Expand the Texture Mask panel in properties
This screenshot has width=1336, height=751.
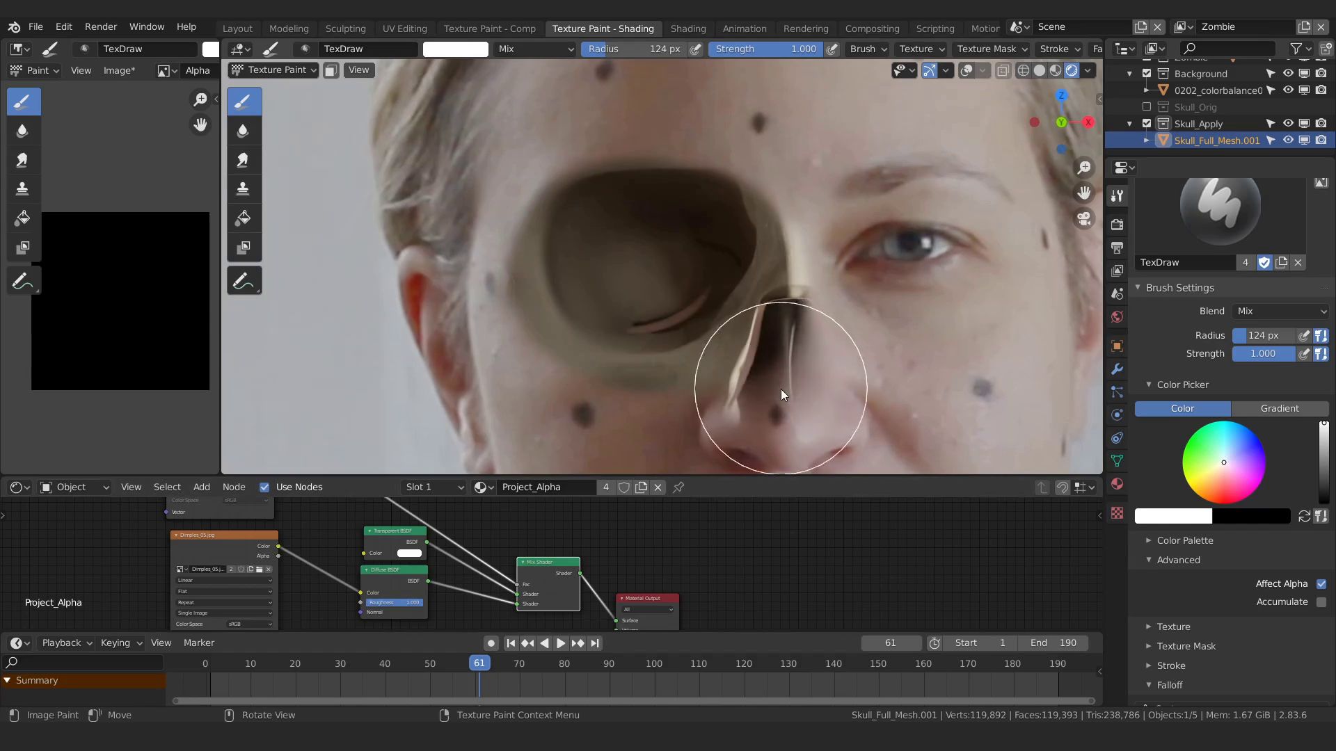click(x=1186, y=647)
